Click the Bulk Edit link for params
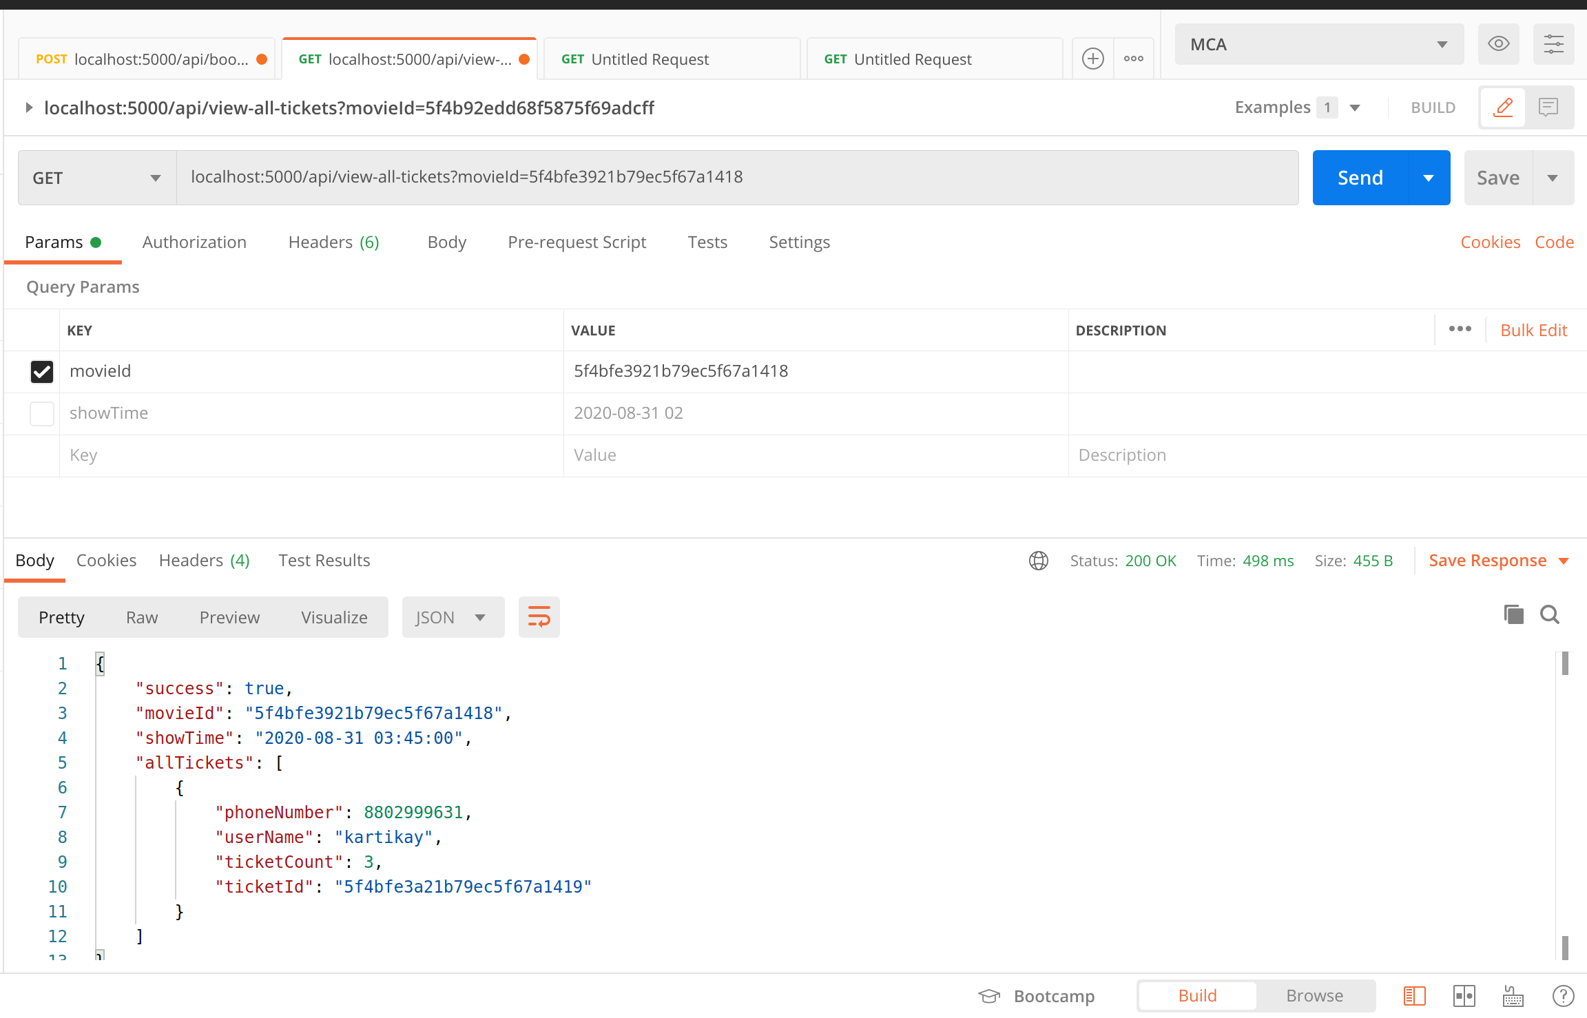1587x1018 pixels. click(1531, 330)
